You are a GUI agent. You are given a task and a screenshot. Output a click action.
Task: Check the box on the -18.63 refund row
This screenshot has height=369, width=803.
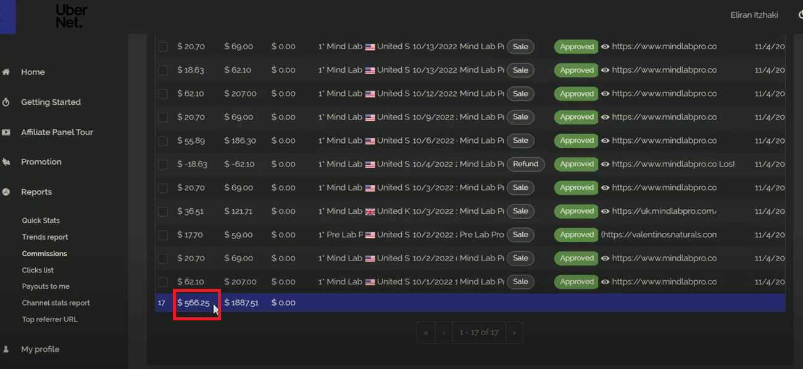pos(163,164)
